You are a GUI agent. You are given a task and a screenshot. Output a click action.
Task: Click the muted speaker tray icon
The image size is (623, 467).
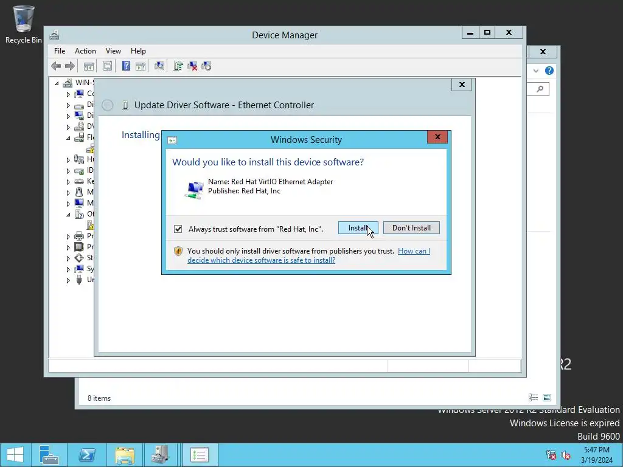coord(566,455)
